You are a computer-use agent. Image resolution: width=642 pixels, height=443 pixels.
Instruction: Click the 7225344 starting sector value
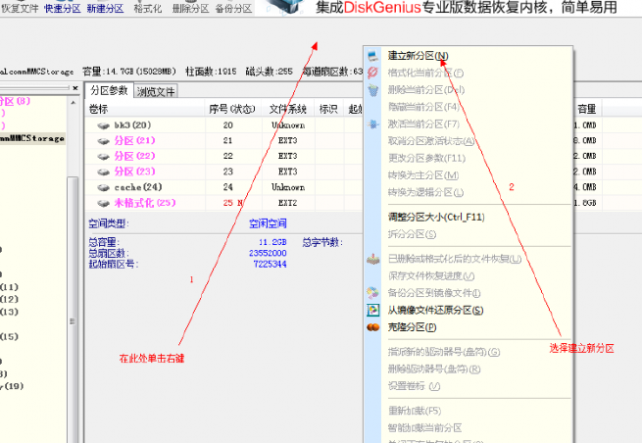point(270,264)
